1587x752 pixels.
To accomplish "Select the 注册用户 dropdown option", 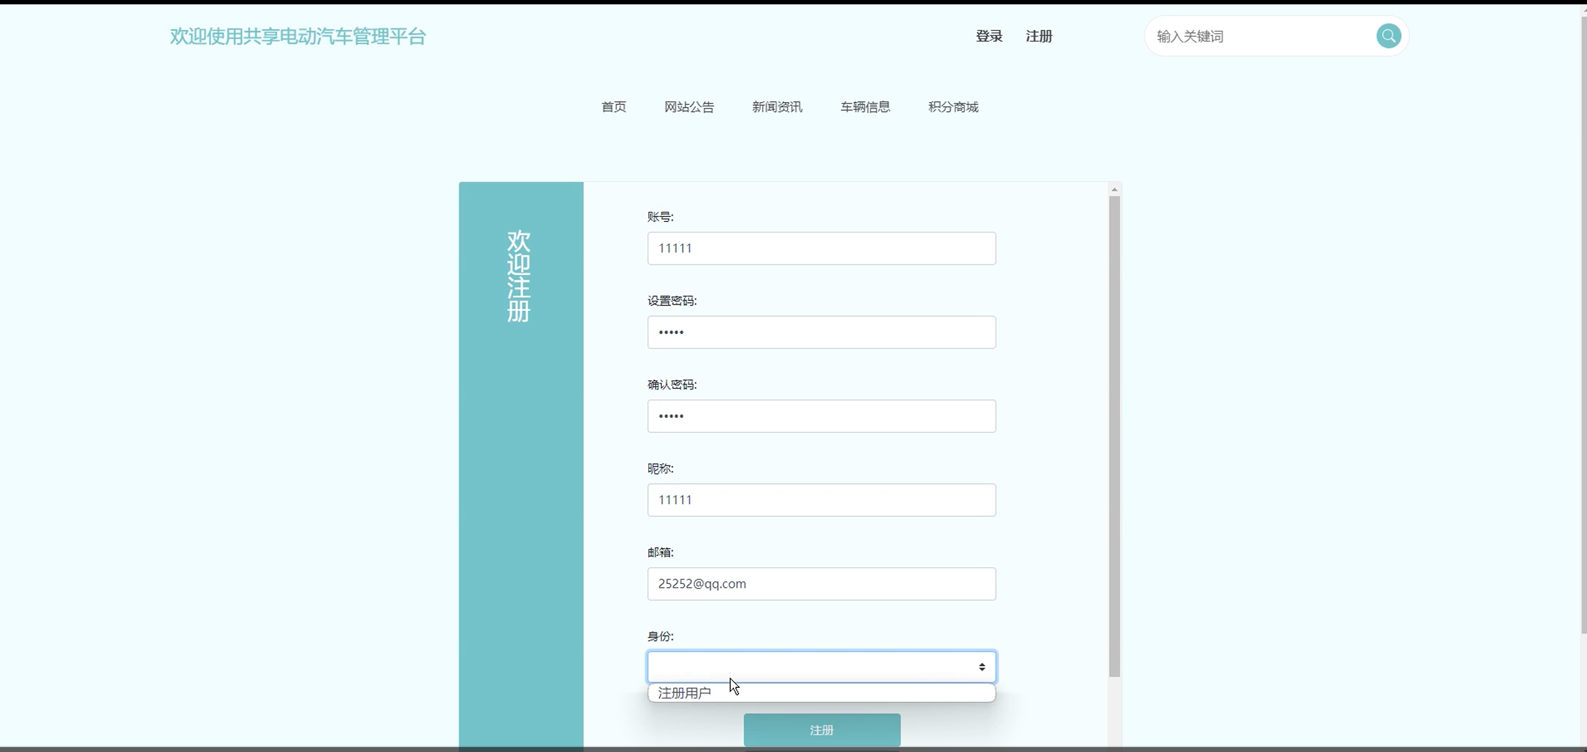I will point(684,693).
